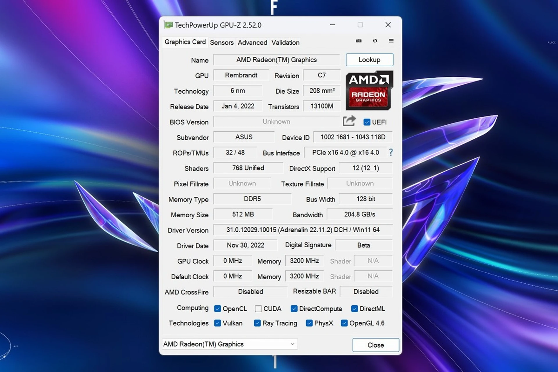Click the ROPs/TMUs value 32 / 48
Image resolution: width=558 pixels, height=372 pixels.
tap(235, 152)
